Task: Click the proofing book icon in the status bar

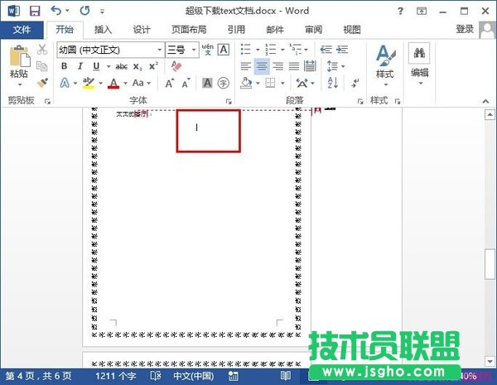Action: point(156,376)
